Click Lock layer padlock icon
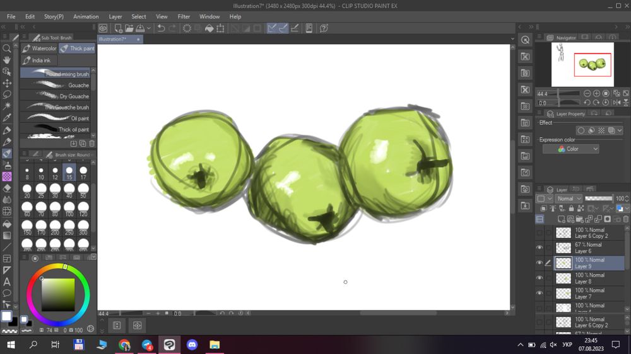 click(571, 208)
